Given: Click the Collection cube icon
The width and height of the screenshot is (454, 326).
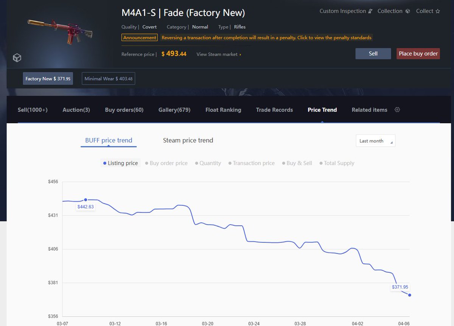Looking at the screenshot, I should [407, 11].
